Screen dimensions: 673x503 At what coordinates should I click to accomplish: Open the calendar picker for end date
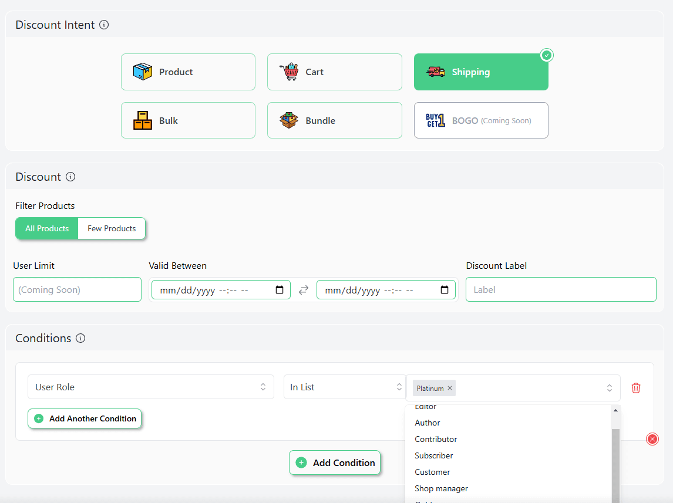tap(445, 290)
